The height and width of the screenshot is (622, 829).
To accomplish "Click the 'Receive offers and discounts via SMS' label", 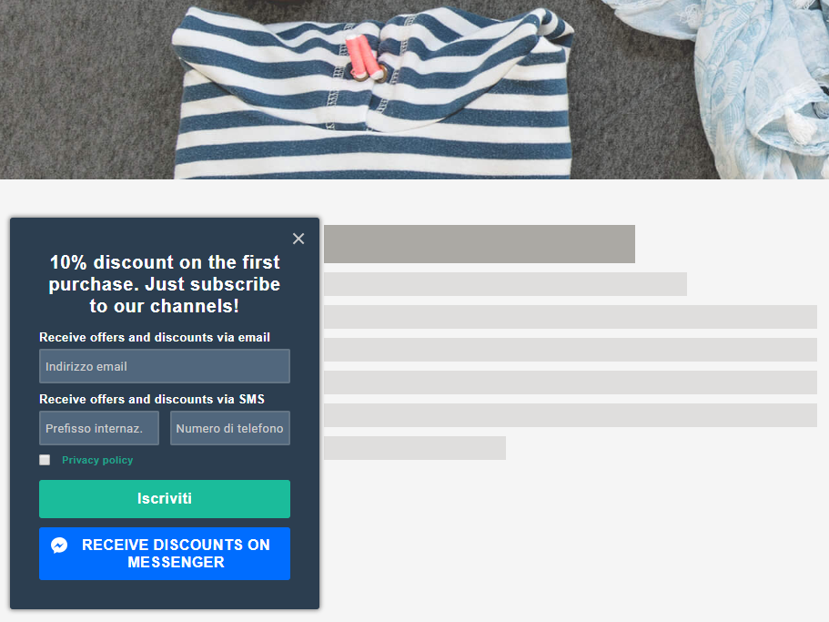I will [152, 399].
